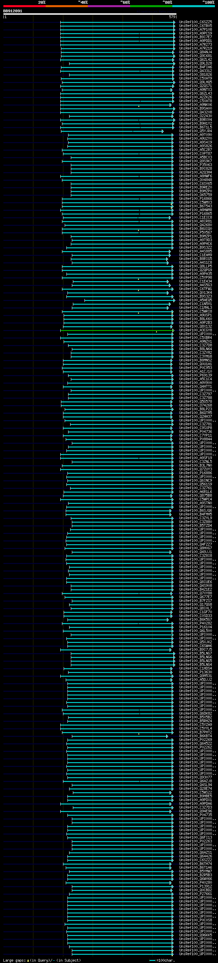Select hit label UniRef100_C5XBR4
Screen dimensions: 218x963
click(x=196, y=338)
